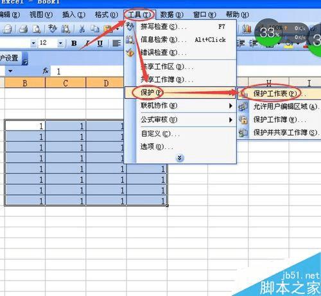
Task: Select column C header
Action: point(65,83)
